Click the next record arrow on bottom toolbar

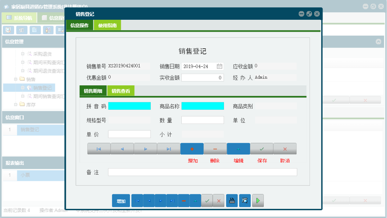[161, 200]
